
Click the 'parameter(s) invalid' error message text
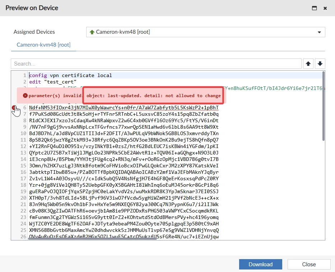55,95
